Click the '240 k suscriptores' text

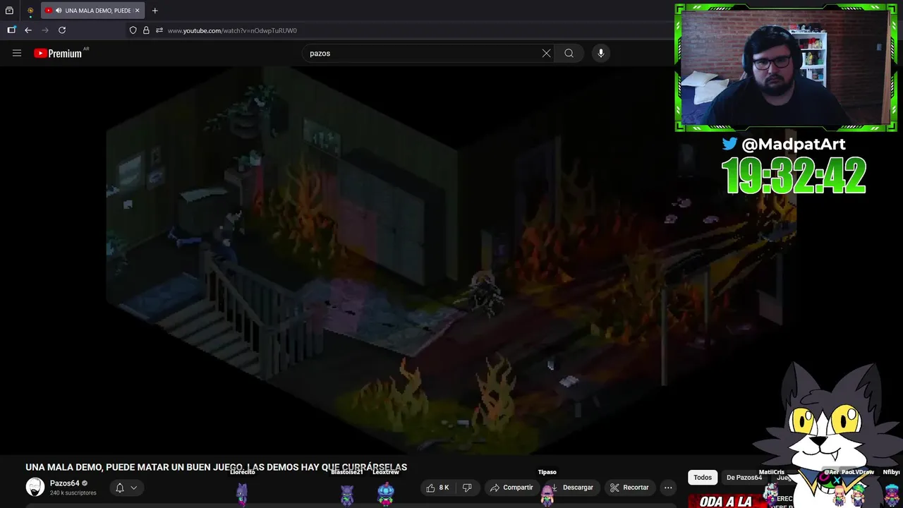[x=73, y=492]
